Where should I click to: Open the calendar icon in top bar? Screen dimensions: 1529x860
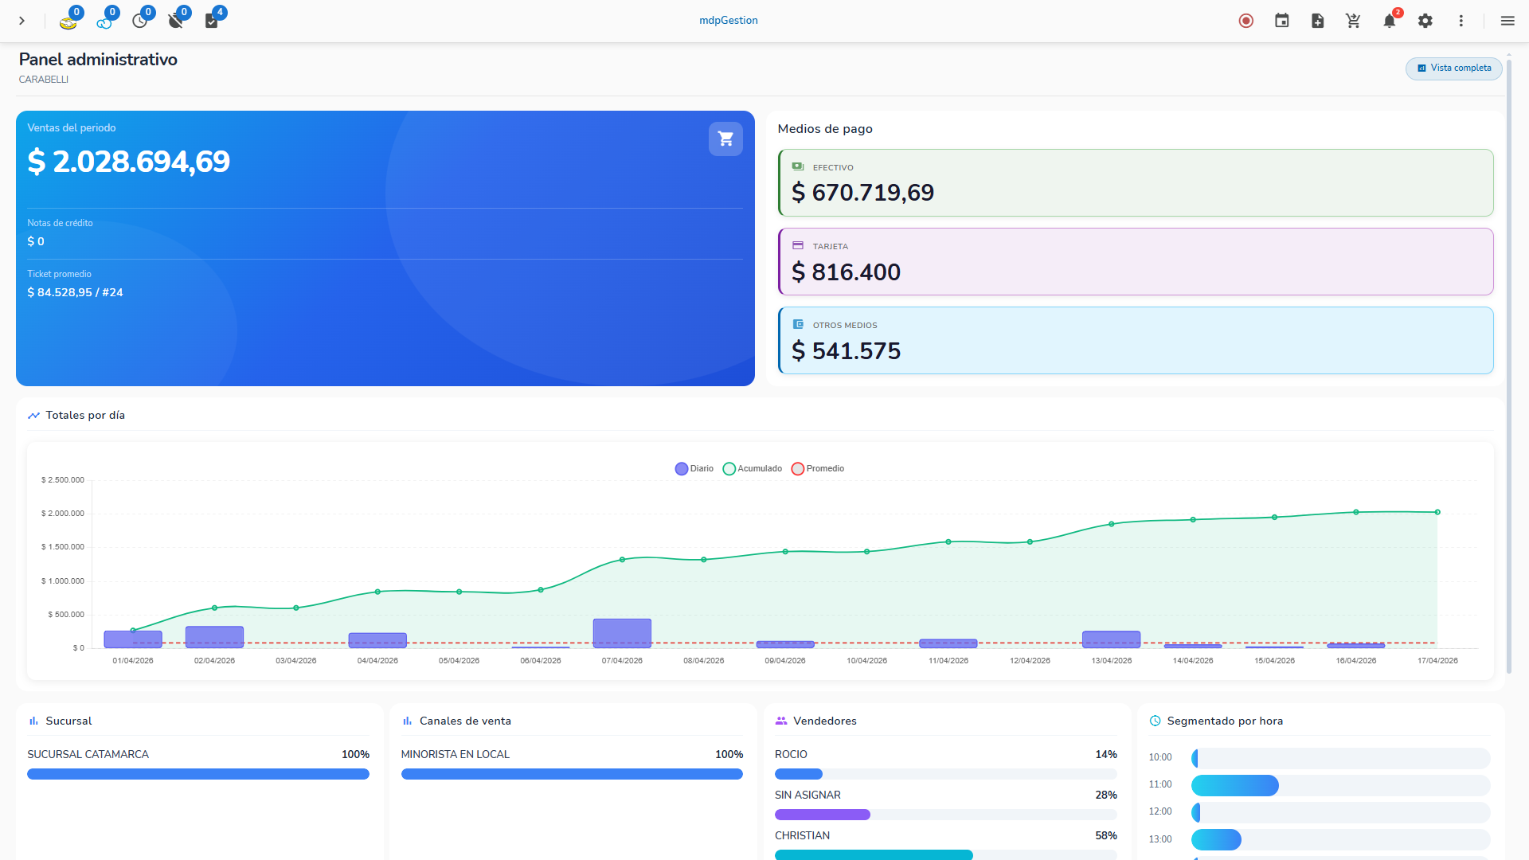pos(1282,21)
